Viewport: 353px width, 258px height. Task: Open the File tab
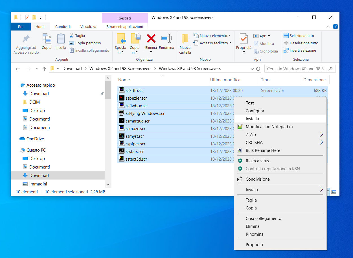21,27
